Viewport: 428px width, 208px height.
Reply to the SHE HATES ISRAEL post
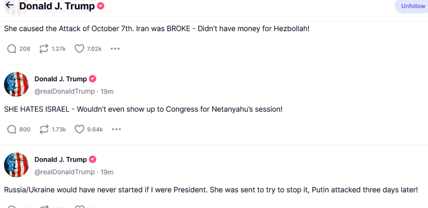pos(12,129)
